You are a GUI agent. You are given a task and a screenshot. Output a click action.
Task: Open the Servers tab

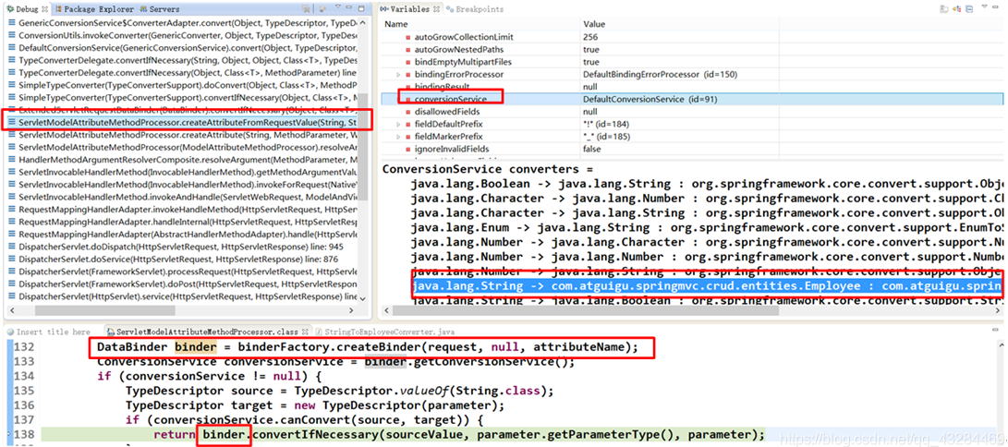pos(160,9)
